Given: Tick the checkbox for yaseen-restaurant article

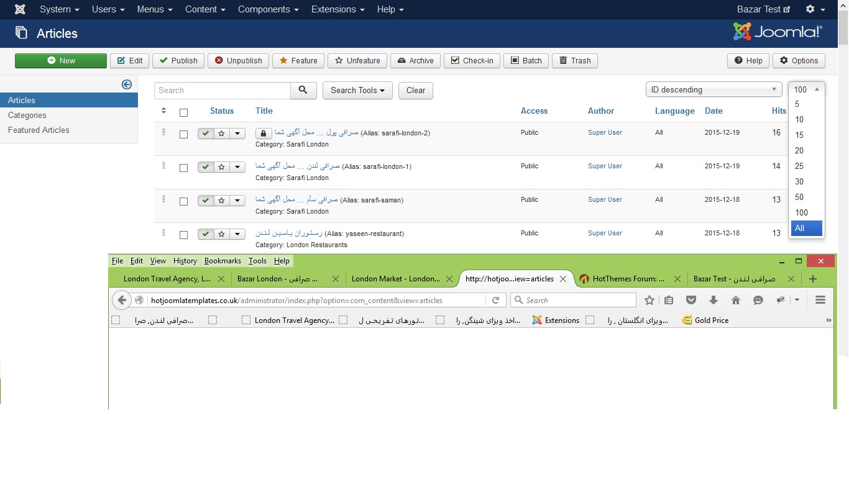Looking at the screenshot, I should point(183,235).
